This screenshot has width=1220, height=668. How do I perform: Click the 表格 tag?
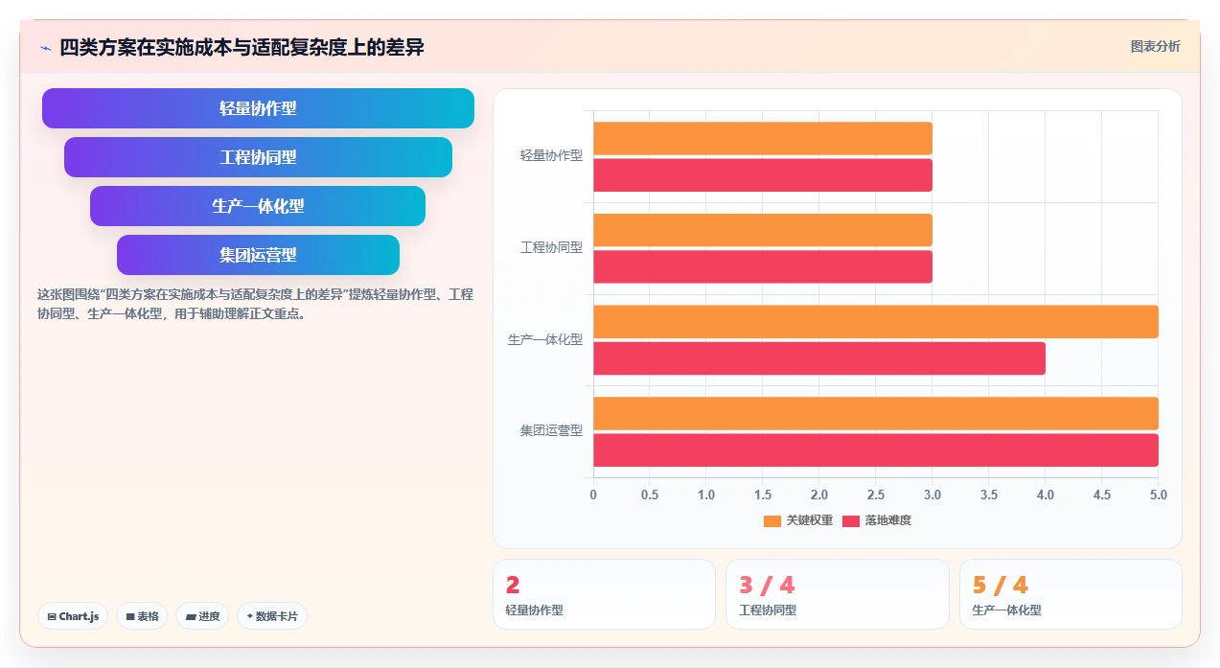143,616
